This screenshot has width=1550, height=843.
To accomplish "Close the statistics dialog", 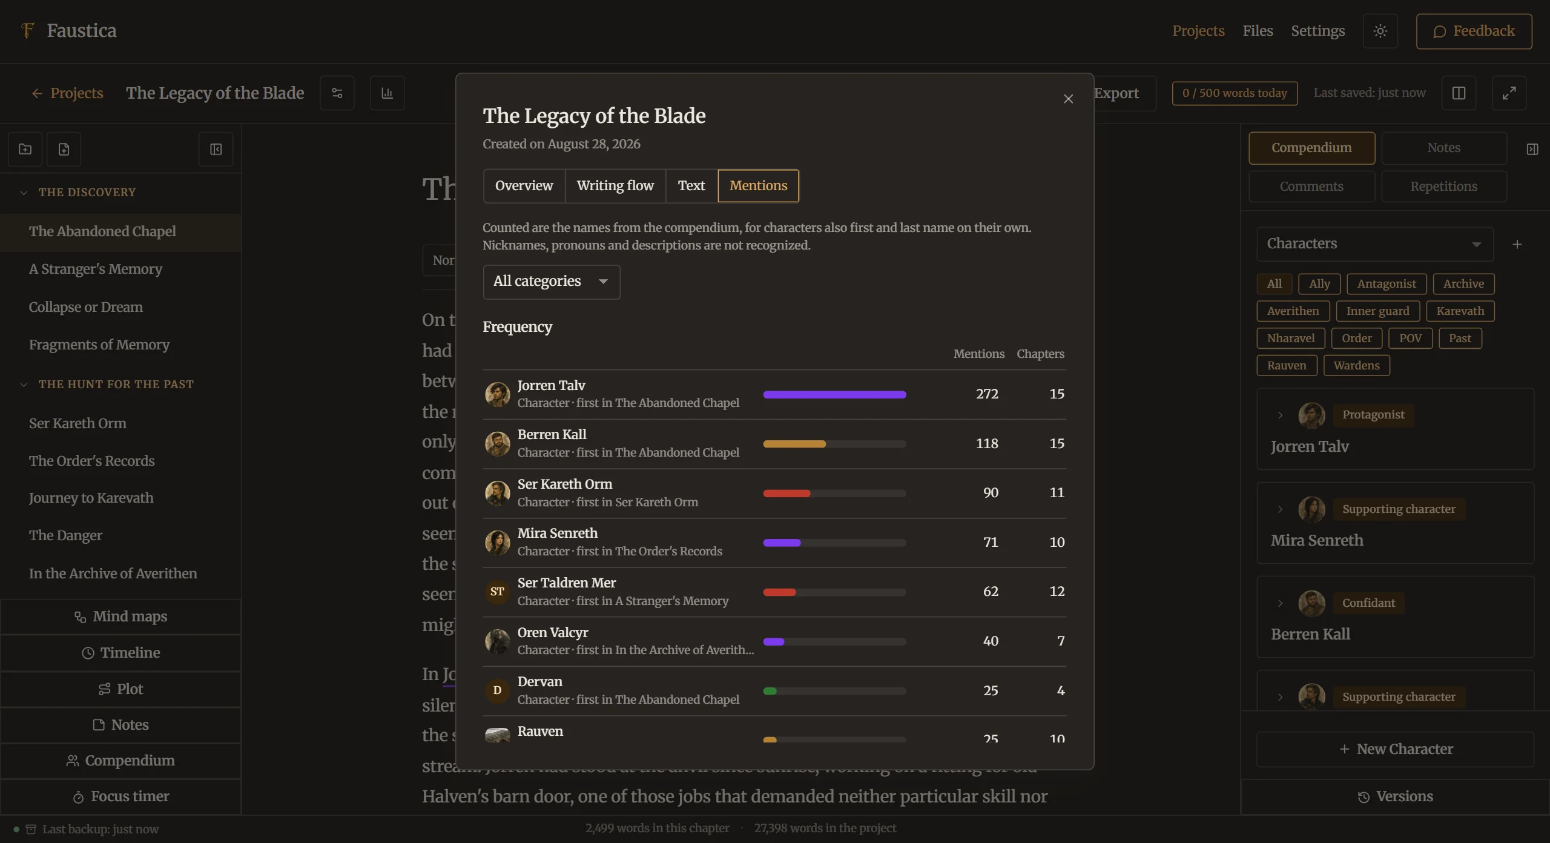I will click(1069, 99).
